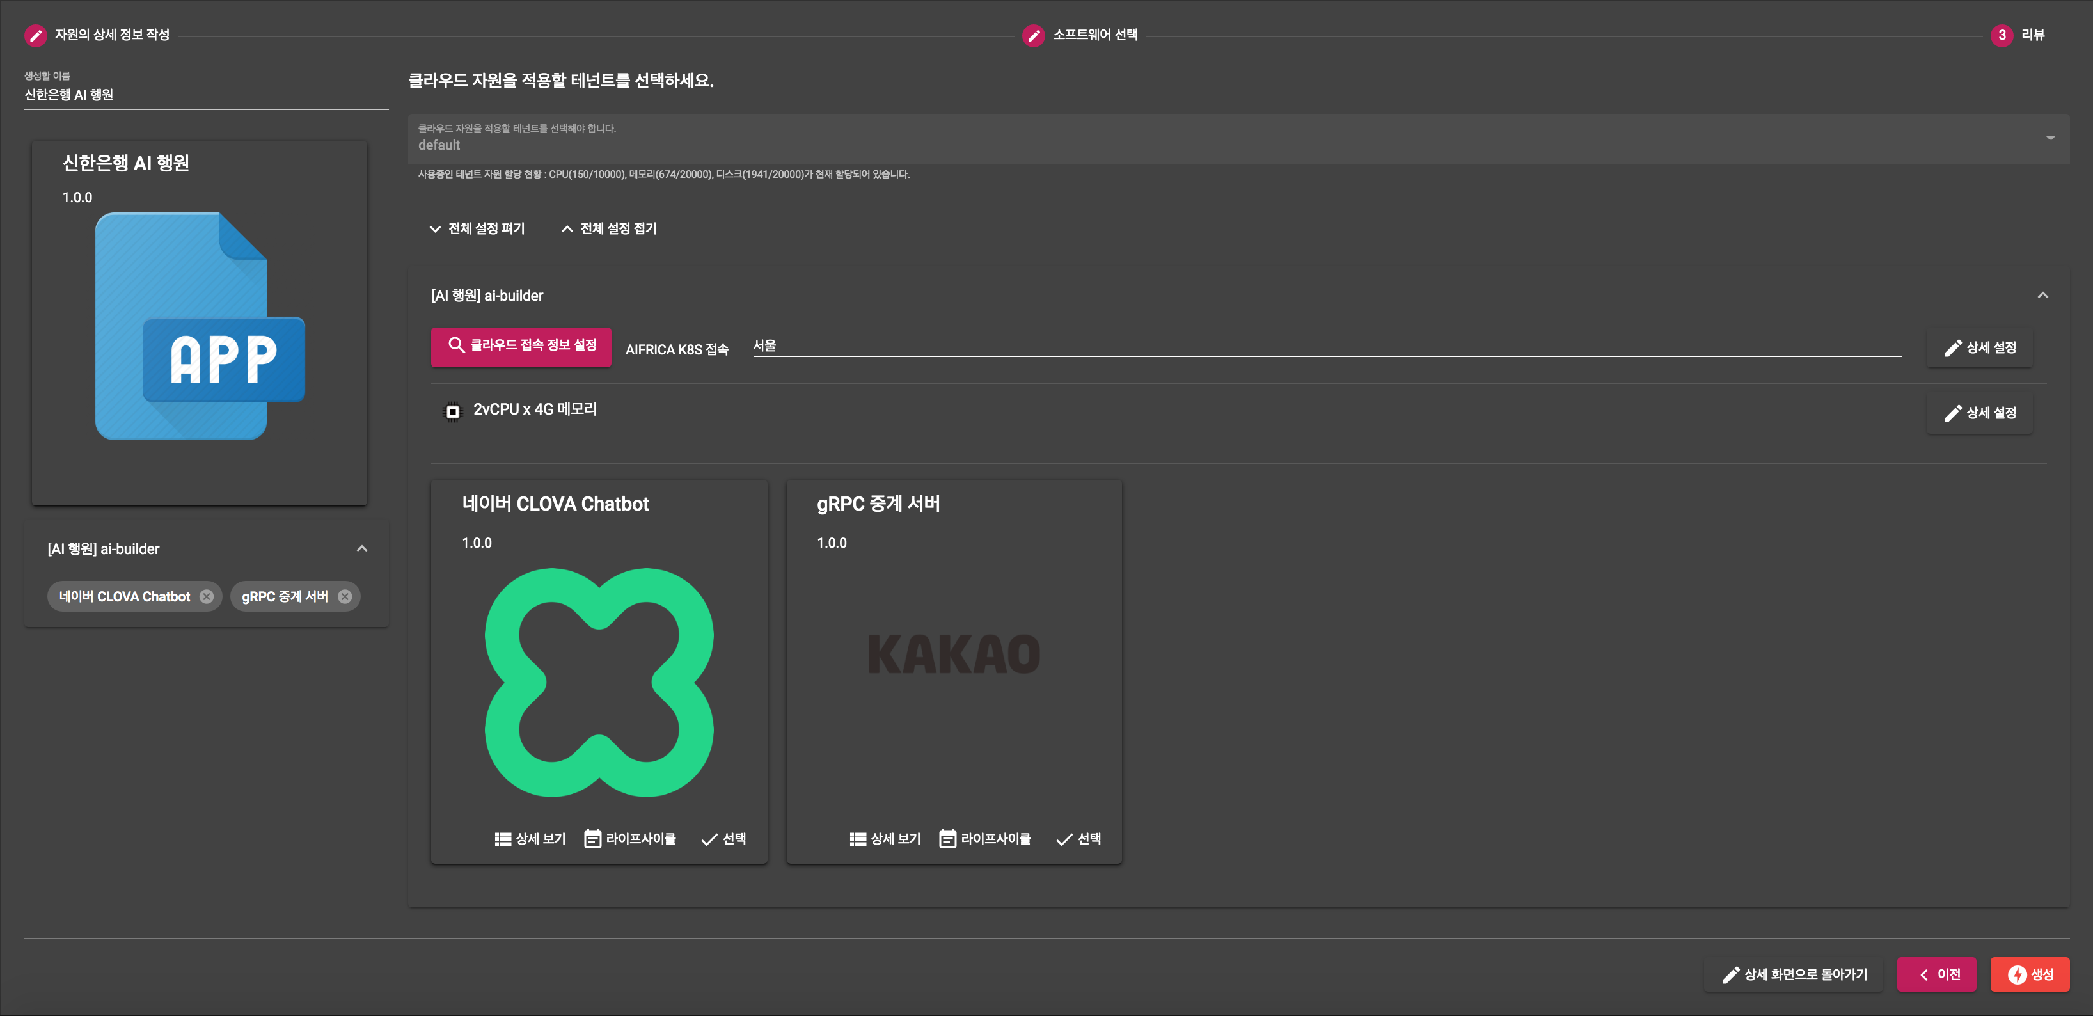The image size is (2093, 1016).
Task: Click the lightning icon on the 생성 button
Action: tap(2018, 974)
